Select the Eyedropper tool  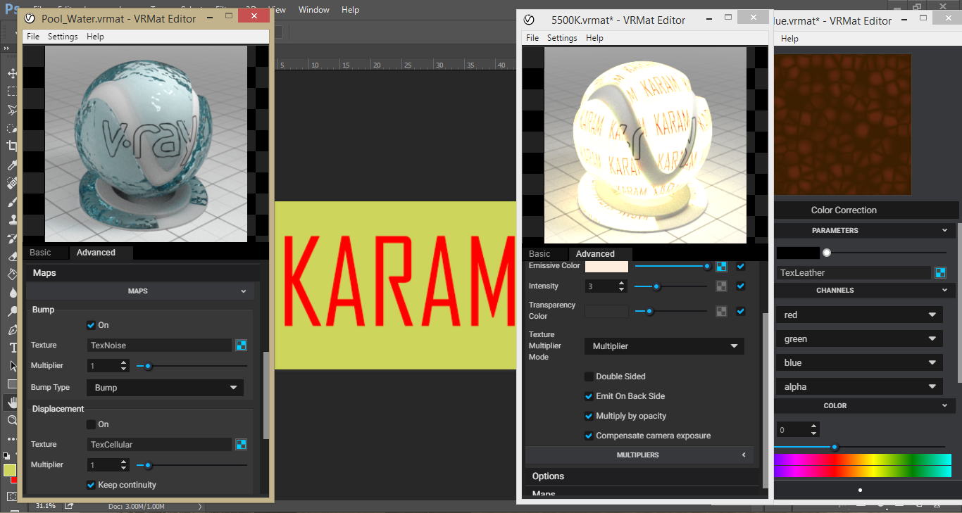click(x=12, y=165)
